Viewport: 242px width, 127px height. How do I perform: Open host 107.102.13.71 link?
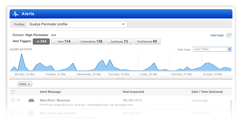tap(132, 113)
